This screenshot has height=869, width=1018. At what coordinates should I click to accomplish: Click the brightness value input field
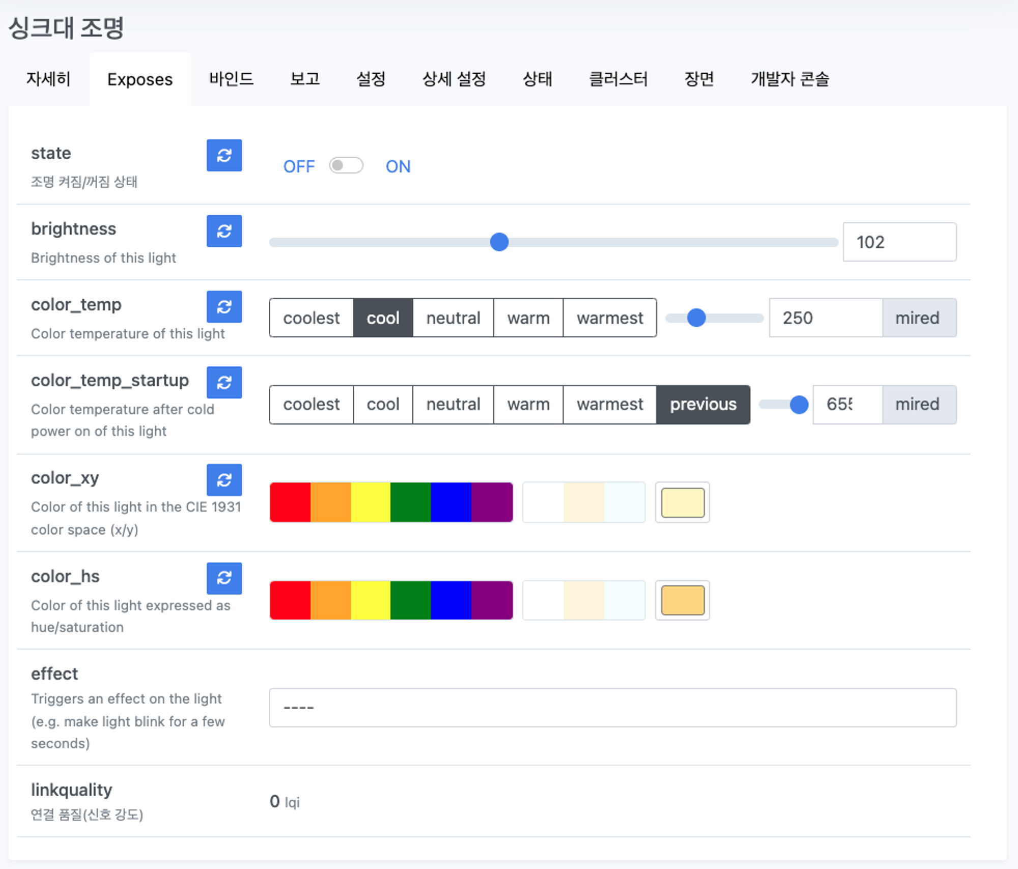[x=899, y=242]
